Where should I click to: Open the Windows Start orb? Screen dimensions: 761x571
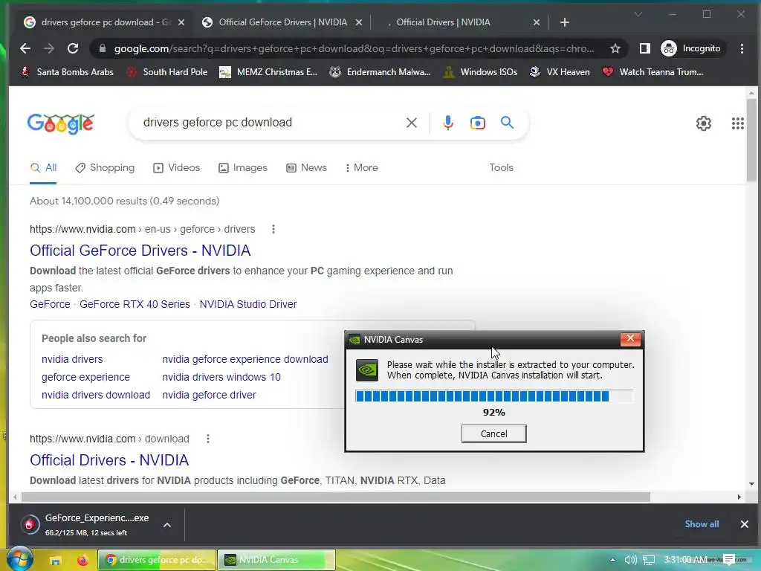pos(19,559)
